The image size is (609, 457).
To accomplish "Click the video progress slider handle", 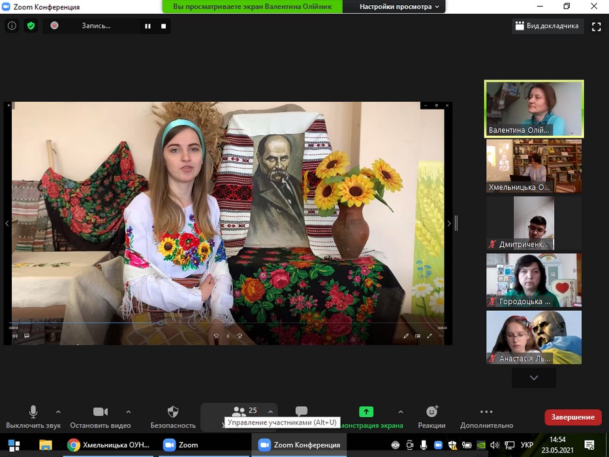I will (161, 323).
